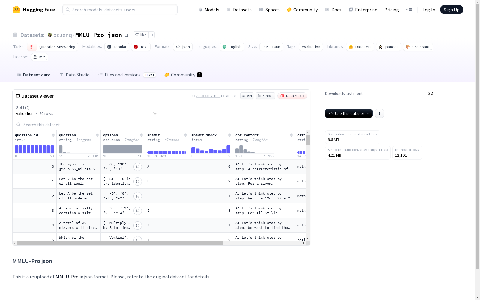Switch to the Files and versions tab
The width and height of the screenshot is (480, 300).
pos(127,75)
